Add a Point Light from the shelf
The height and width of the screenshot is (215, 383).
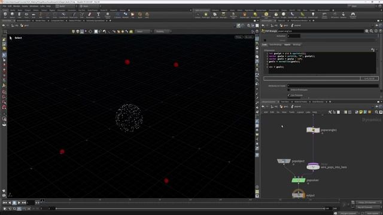pos(206,15)
